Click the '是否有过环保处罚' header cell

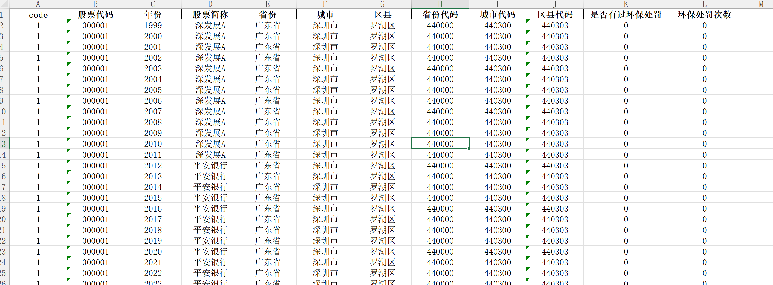tap(626, 14)
